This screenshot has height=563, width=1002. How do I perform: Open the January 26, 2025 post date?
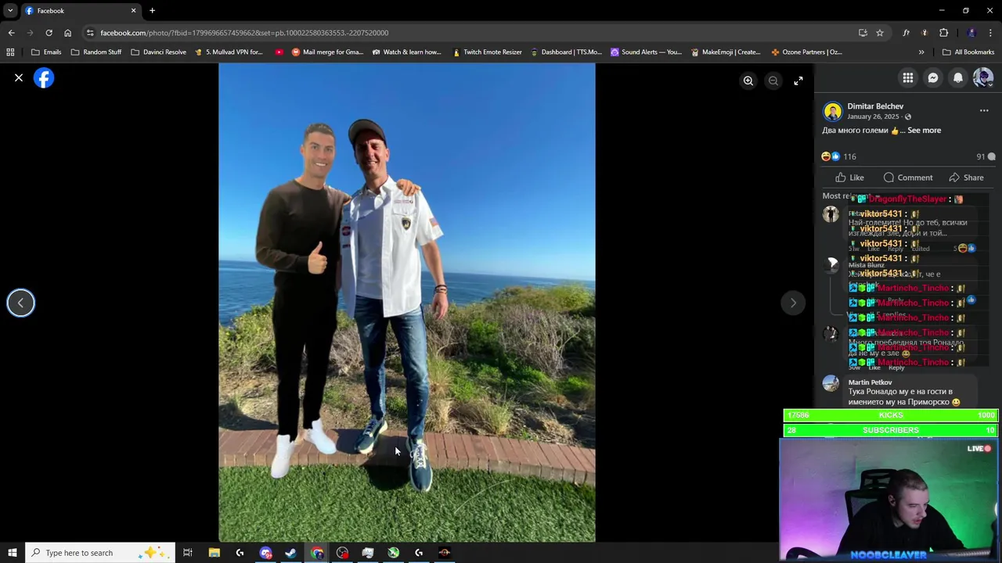(873, 117)
